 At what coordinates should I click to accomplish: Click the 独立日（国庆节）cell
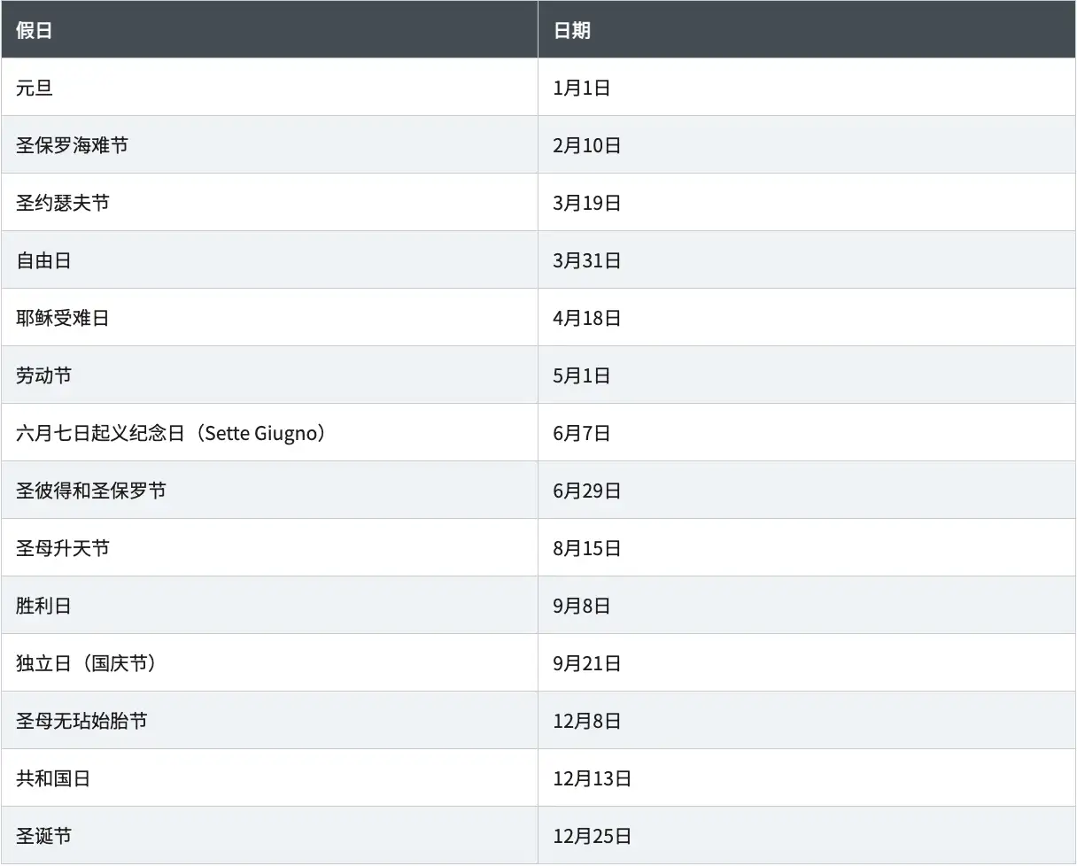[86, 663]
